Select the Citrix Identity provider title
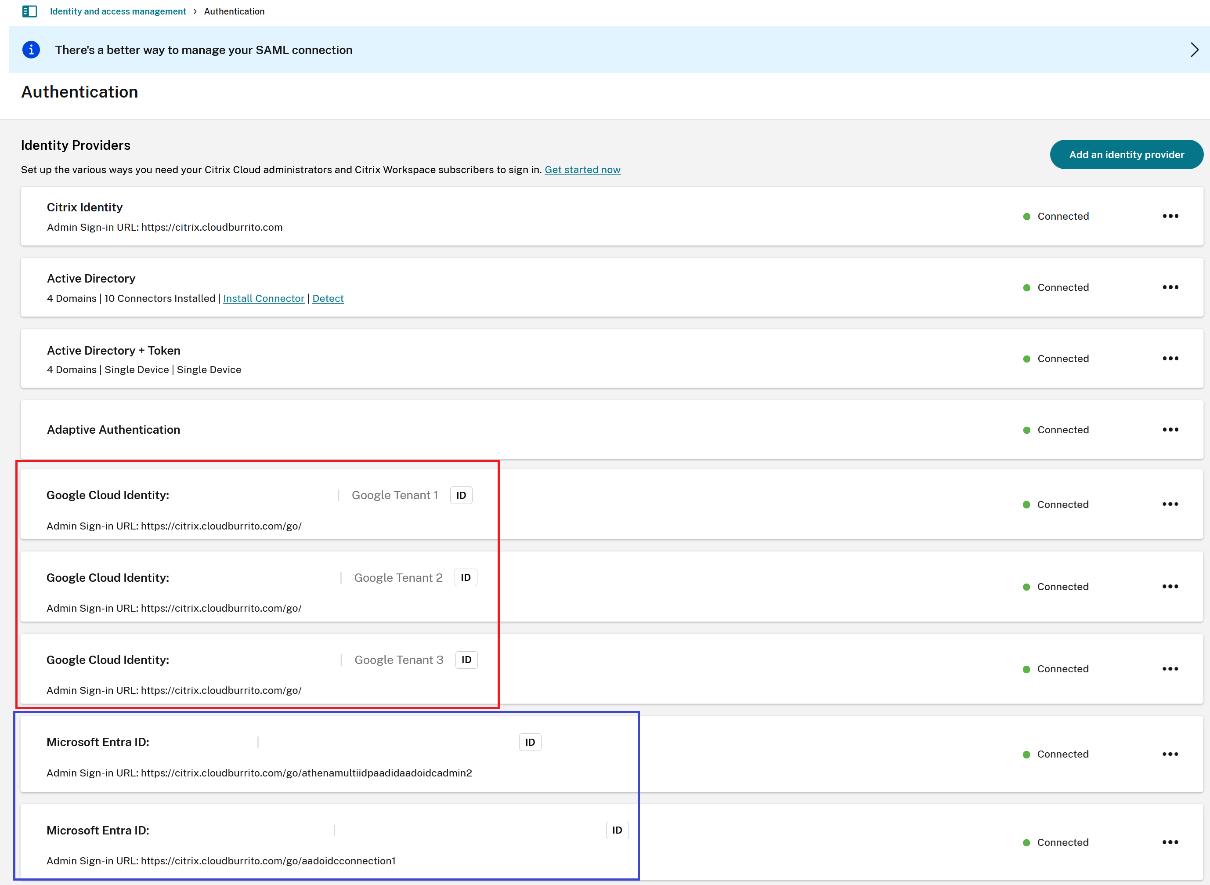 tap(85, 207)
